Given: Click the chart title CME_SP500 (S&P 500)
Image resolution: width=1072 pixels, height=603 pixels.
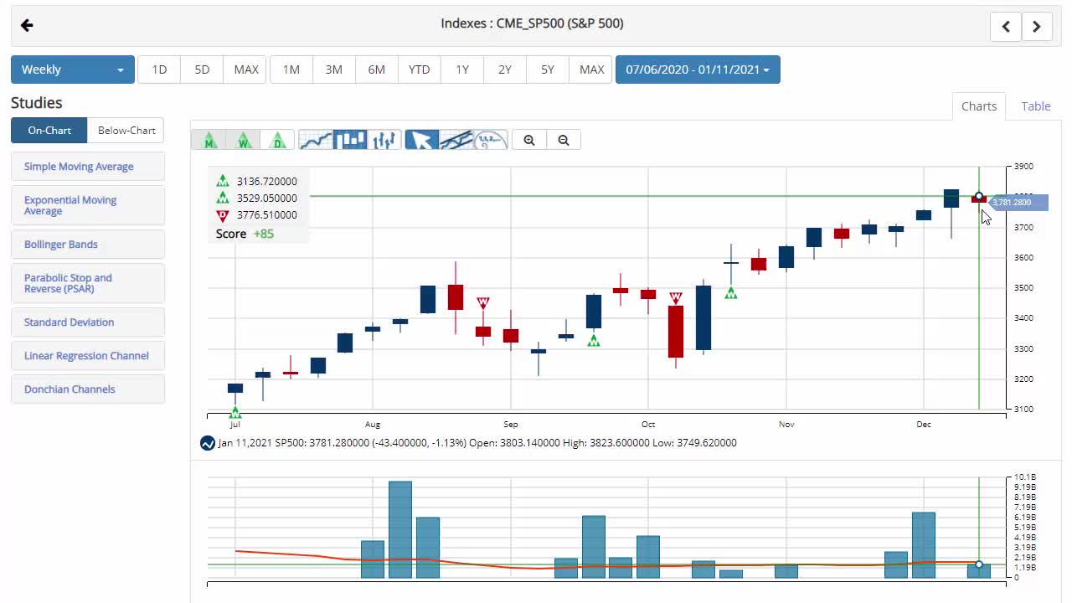Looking at the screenshot, I should [x=533, y=23].
